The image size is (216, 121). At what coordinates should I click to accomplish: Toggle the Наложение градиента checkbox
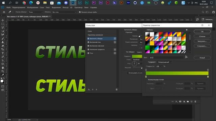[88, 49]
